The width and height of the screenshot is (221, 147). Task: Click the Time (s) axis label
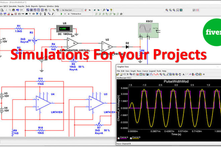pos(176,134)
